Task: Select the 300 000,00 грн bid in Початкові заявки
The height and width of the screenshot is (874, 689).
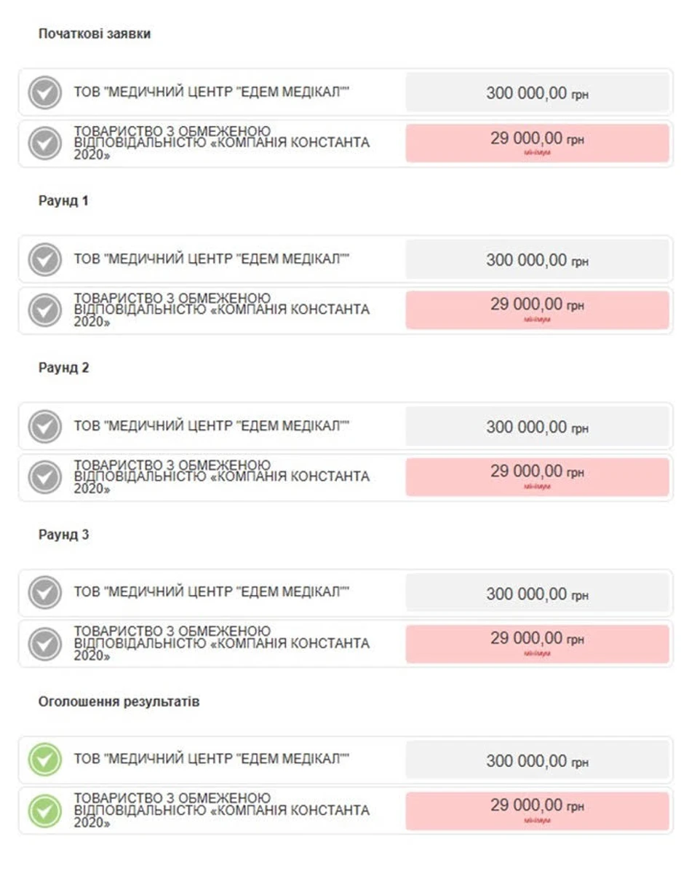Action: pyautogui.click(x=537, y=93)
